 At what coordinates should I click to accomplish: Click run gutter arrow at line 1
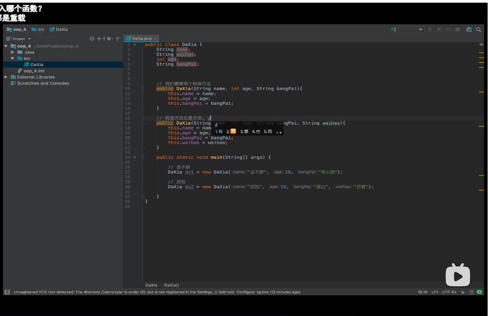tap(135, 45)
